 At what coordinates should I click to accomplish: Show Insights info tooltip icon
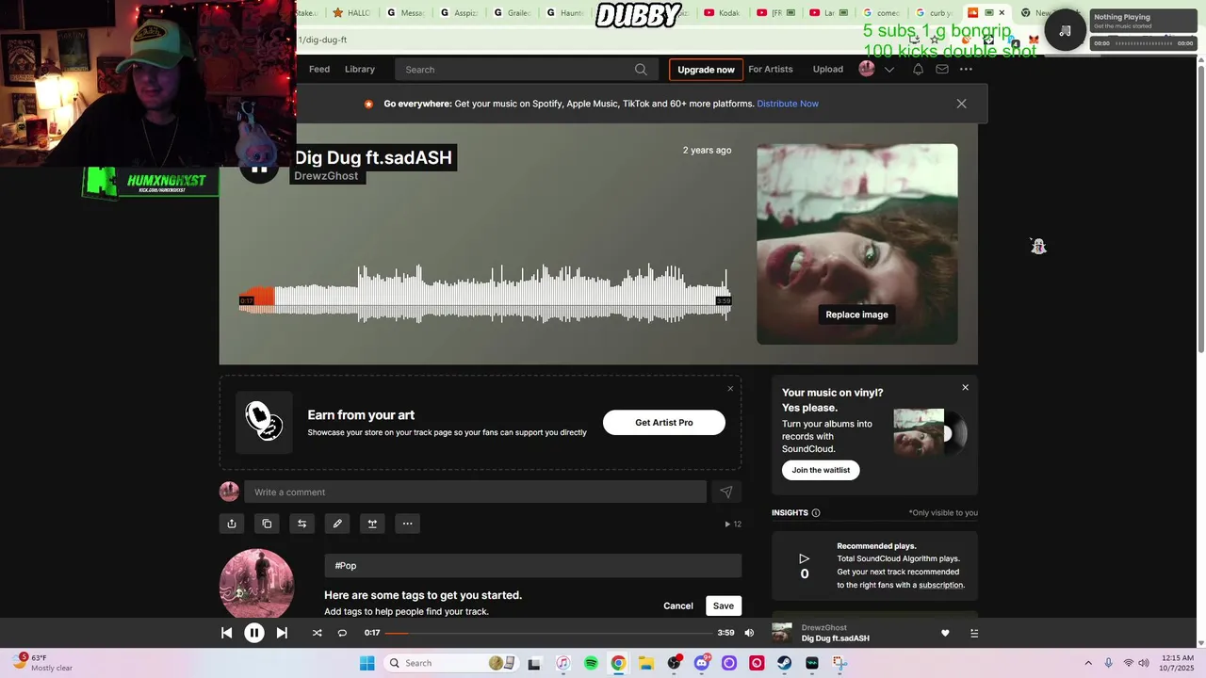(x=816, y=512)
